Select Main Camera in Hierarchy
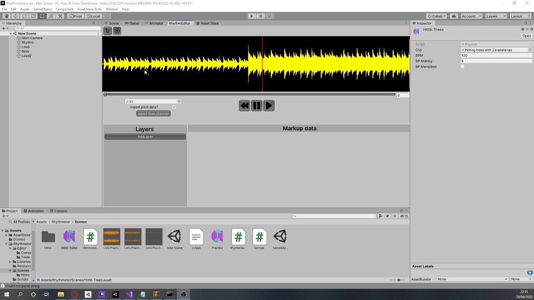 tap(32, 38)
